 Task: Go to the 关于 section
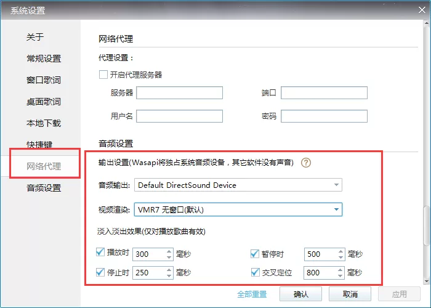(x=35, y=37)
